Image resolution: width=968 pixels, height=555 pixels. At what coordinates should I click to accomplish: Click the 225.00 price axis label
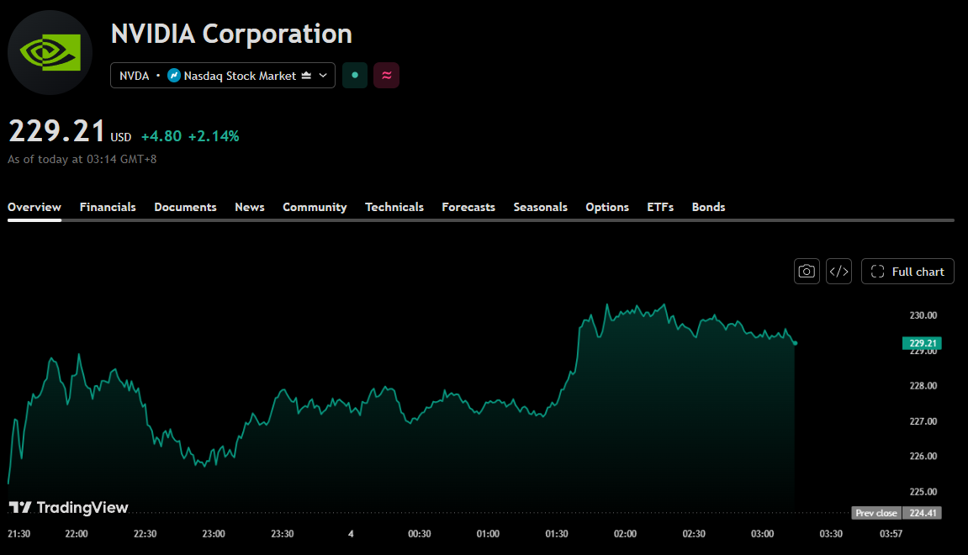[x=923, y=492]
